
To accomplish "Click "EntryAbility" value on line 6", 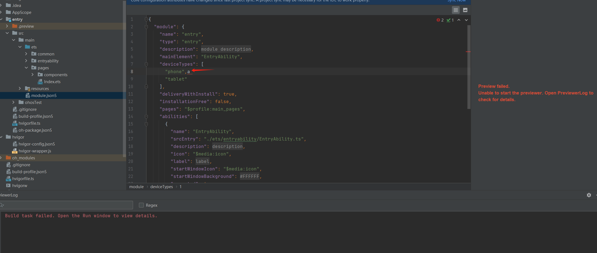I will [221, 57].
